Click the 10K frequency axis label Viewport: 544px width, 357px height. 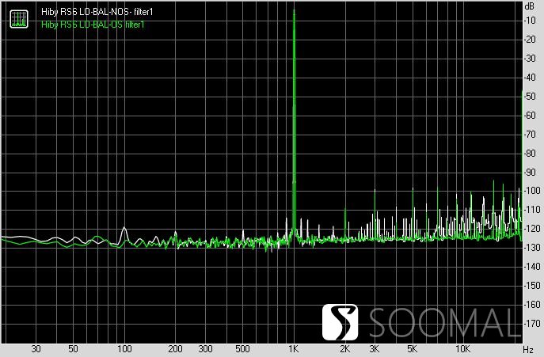point(463,349)
